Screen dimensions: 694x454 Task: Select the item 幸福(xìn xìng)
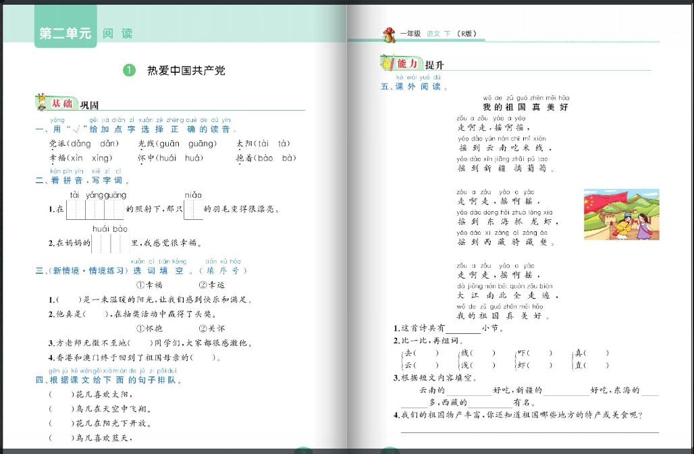pyautogui.click(x=81, y=159)
